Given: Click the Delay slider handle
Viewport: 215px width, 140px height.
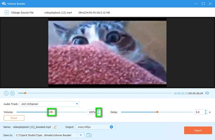Looking at the screenshot, I should pyautogui.click(x=157, y=112).
